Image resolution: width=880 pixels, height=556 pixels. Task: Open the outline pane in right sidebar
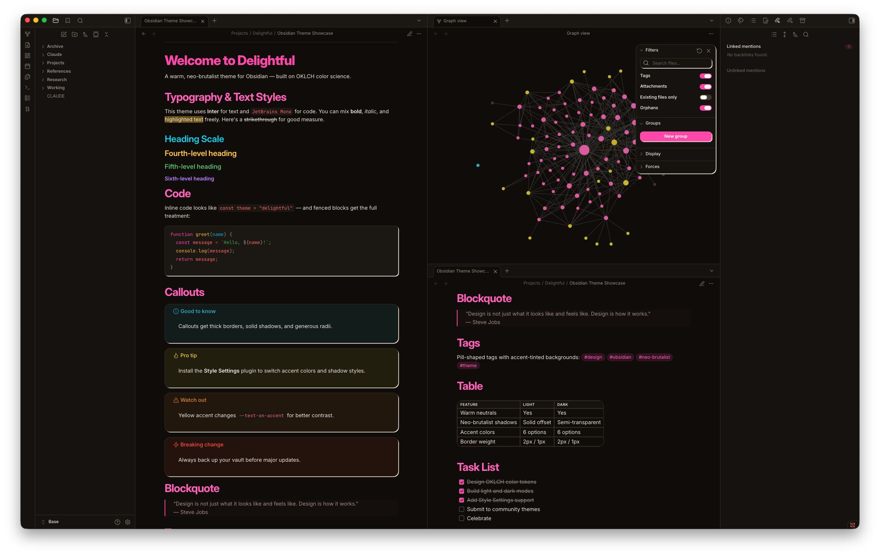[753, 20]
